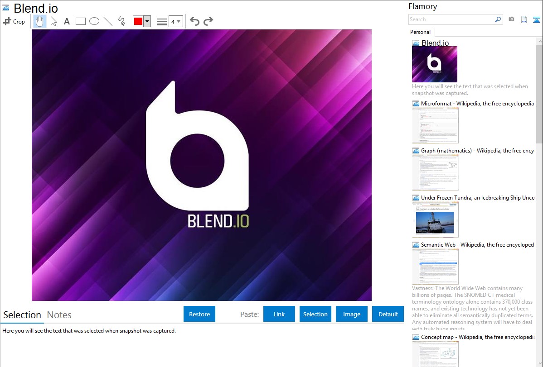The width and height of the screenshot is (543, 367).
Task: Click the icon beside Concept map entry
Action: pyautogui.click(x=416, y=337)
